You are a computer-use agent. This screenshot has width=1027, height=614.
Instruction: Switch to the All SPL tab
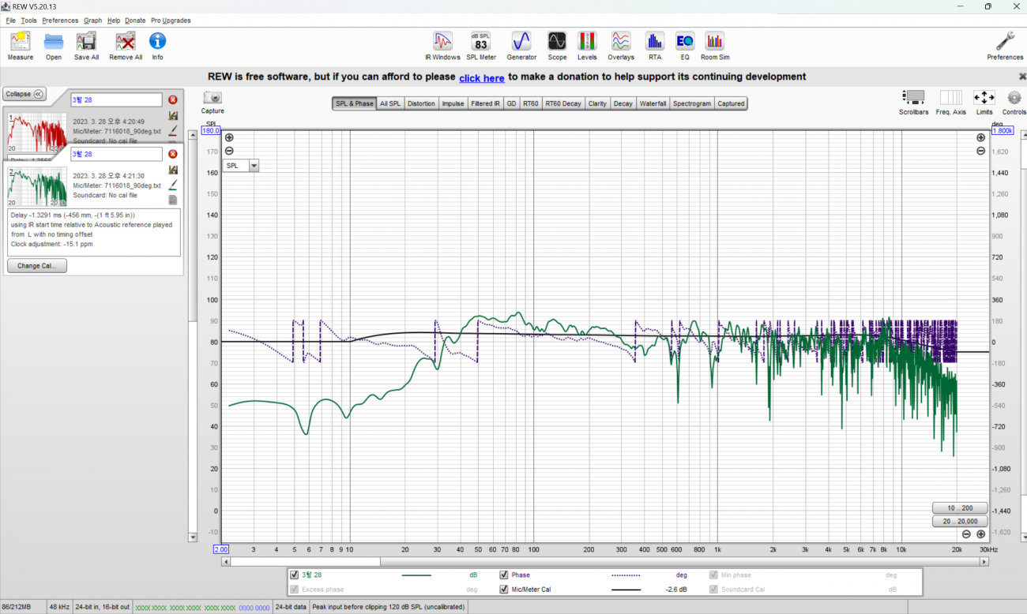pyautogui.click(x=390, y=103)
